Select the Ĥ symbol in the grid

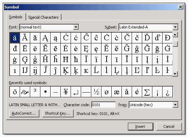pos(45,59)
